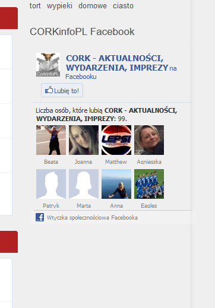The height and width of the screenshot is (308, 215).
Task: Click the name 'Matthew' under avatar
Action: tap(116, 162)
